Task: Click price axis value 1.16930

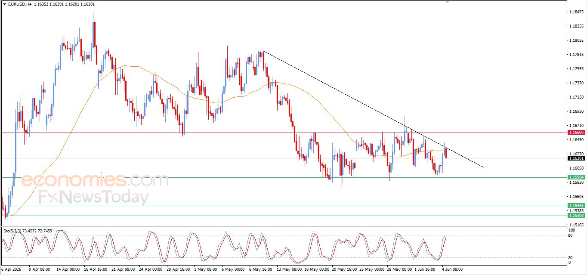Action: coord(576,111)
